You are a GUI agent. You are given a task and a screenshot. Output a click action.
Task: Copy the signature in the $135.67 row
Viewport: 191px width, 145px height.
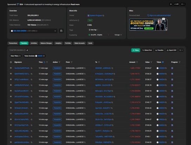click(32, 68)
